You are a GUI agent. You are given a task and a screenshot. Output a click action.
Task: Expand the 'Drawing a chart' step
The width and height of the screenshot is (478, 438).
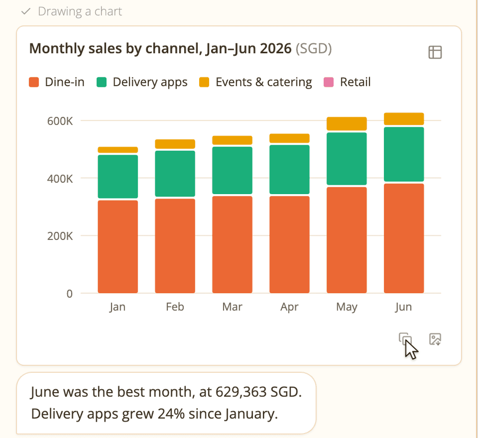(72, 12)
